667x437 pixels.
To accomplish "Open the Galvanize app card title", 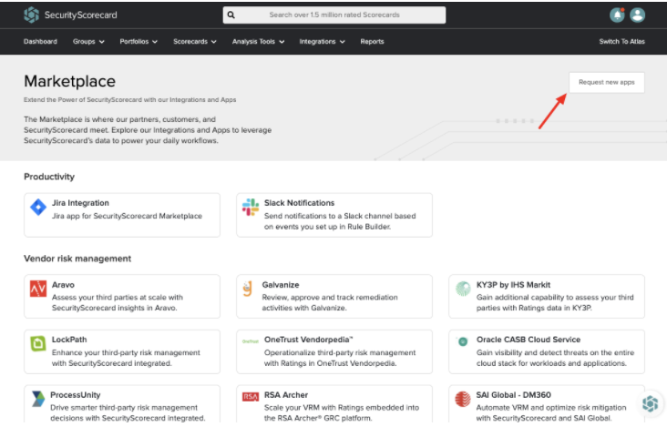I will pyautogui.click(x=281, y=284).
